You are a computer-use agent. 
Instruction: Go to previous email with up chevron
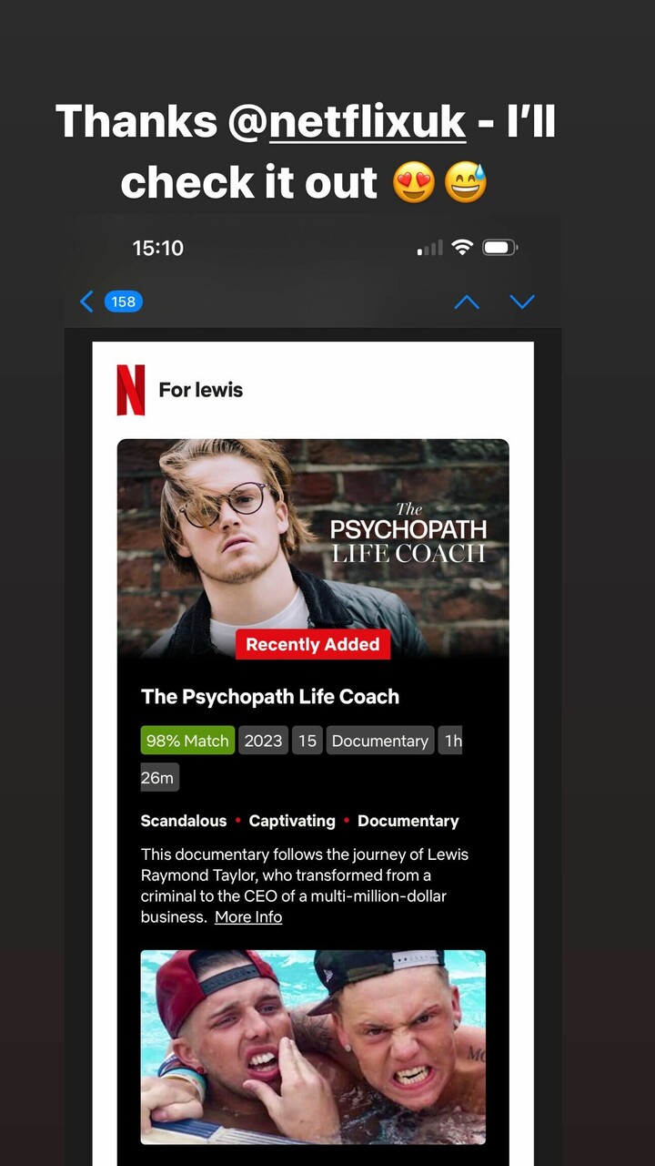click(467, 302)
